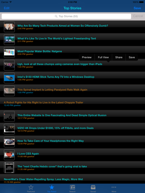This screenshot has width=145, height=193.
Task: Open thumbnail for VIZIO 4K deals story
Action: click(9, 129)
